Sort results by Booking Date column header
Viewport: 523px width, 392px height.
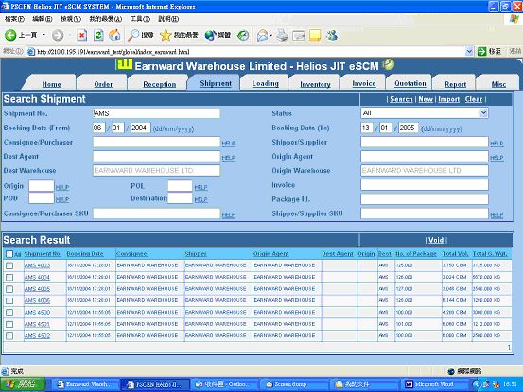pos(85,254)
